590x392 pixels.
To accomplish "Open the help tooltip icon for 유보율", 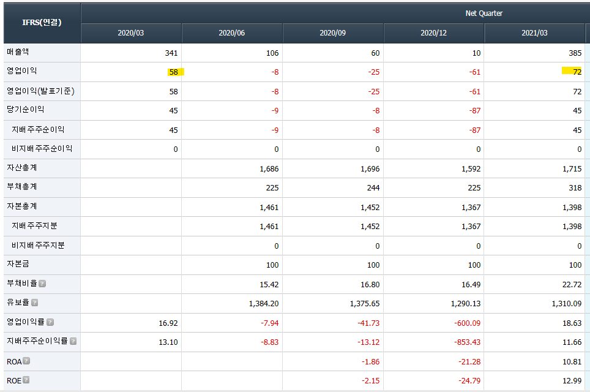I will coord(35,303).
